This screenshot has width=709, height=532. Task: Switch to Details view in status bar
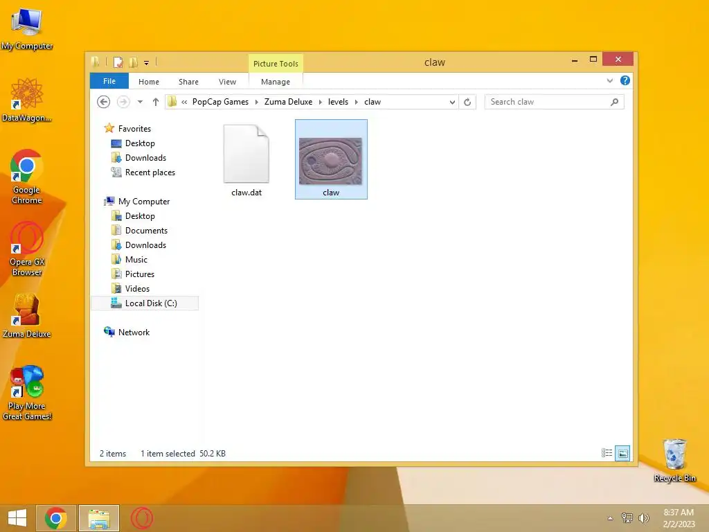(x=607, y=453)
